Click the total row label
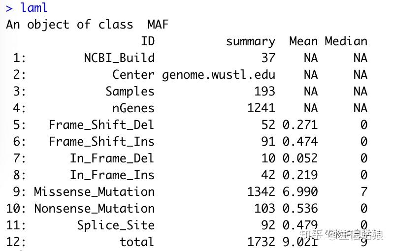This screenshot has height=251, width=393. pos(136,242)
